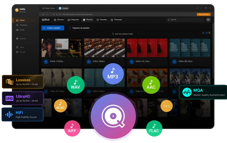Open Podcasts in the Sidify sidebar
The height and width of the screenshot is (143, 227).
point(22,25)
